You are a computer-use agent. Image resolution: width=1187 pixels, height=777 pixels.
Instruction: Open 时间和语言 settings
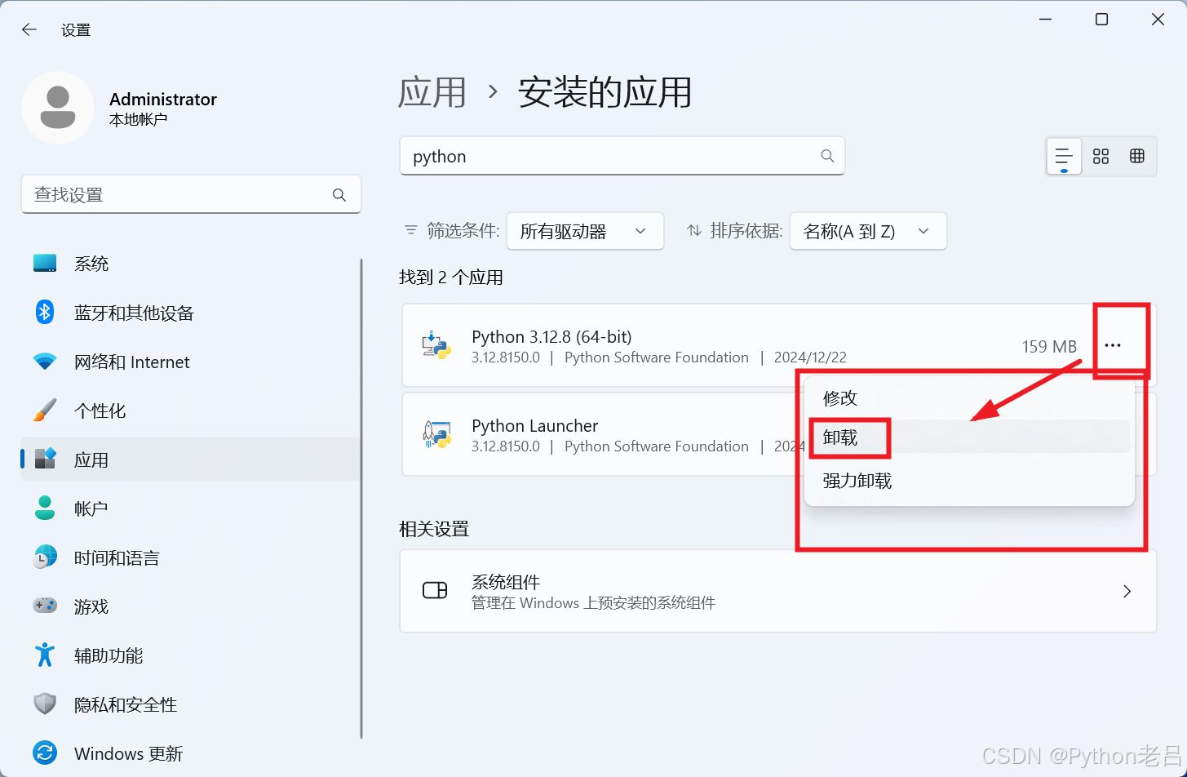click(191, 557)
